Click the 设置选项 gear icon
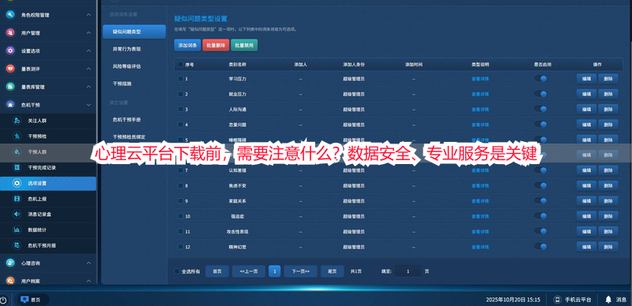 point(10,51)
